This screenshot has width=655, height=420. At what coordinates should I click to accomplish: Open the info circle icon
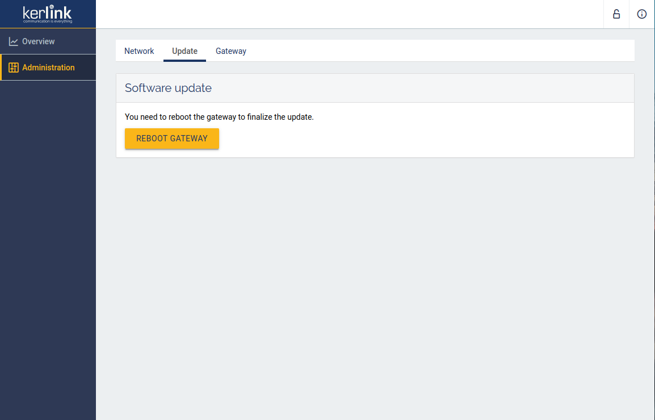click(642, 14)
